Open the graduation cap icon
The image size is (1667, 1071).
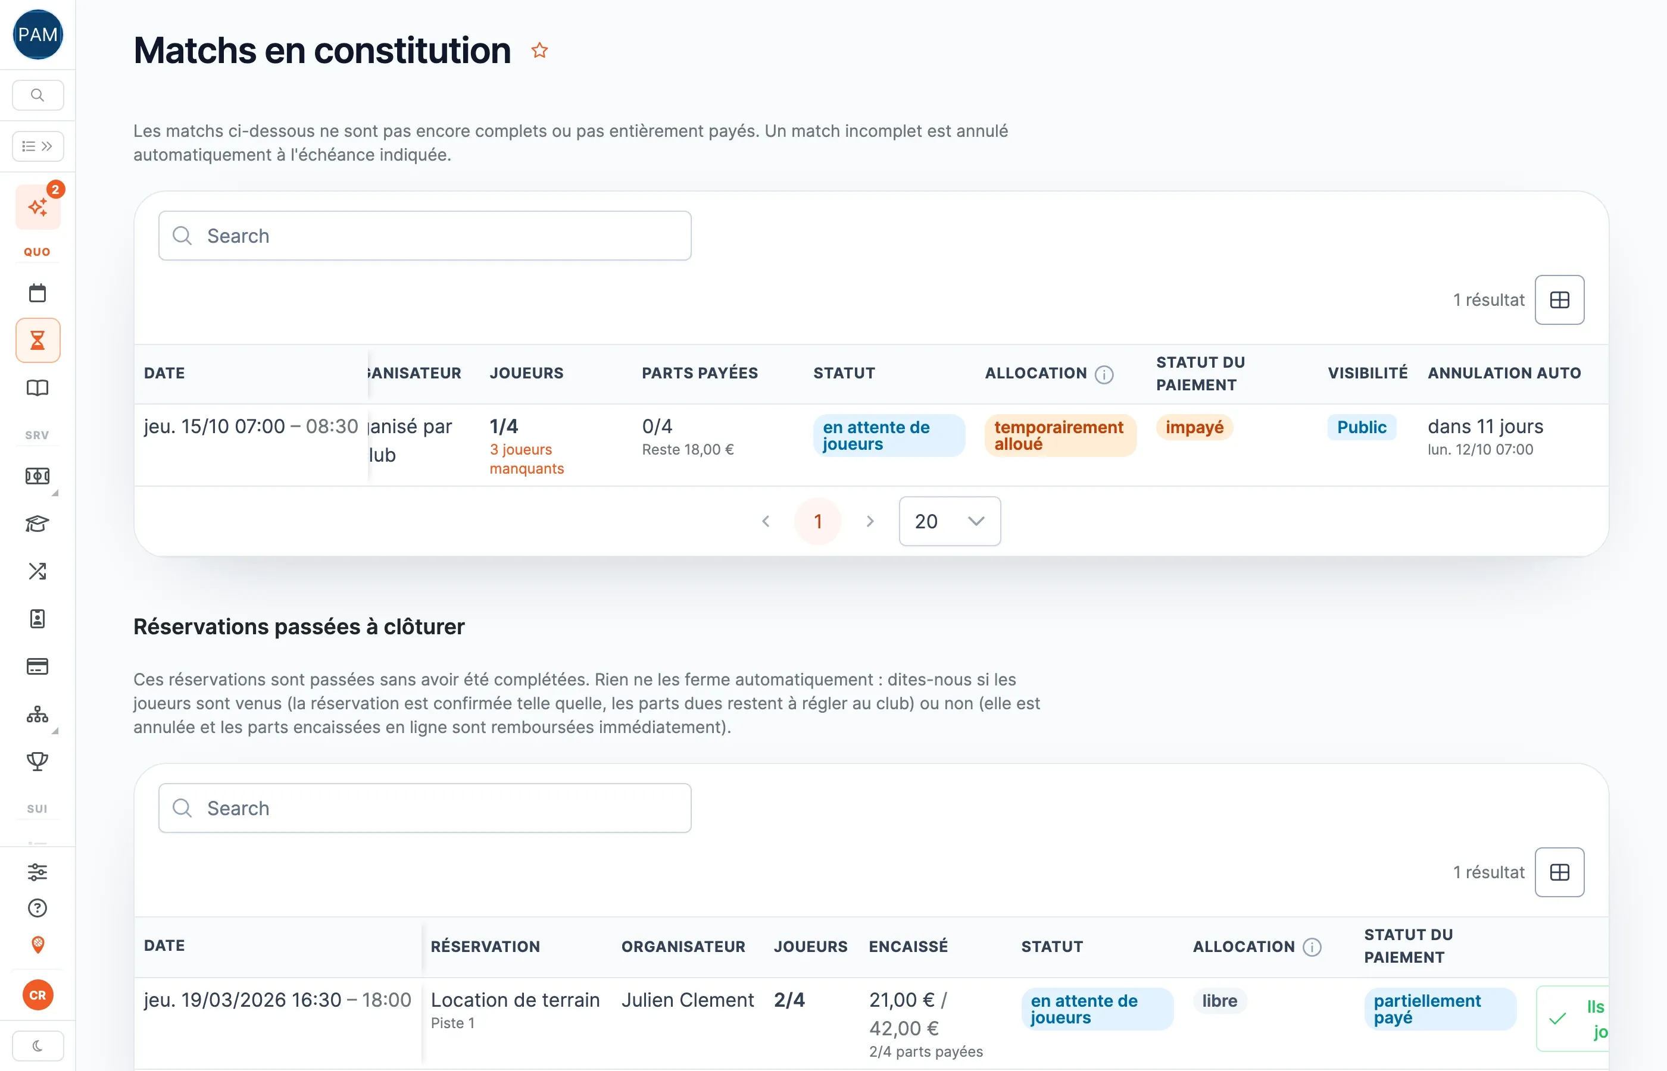tap(38, 524)
